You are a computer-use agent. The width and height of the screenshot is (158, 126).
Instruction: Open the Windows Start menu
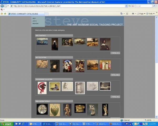(x=7, y=124)
